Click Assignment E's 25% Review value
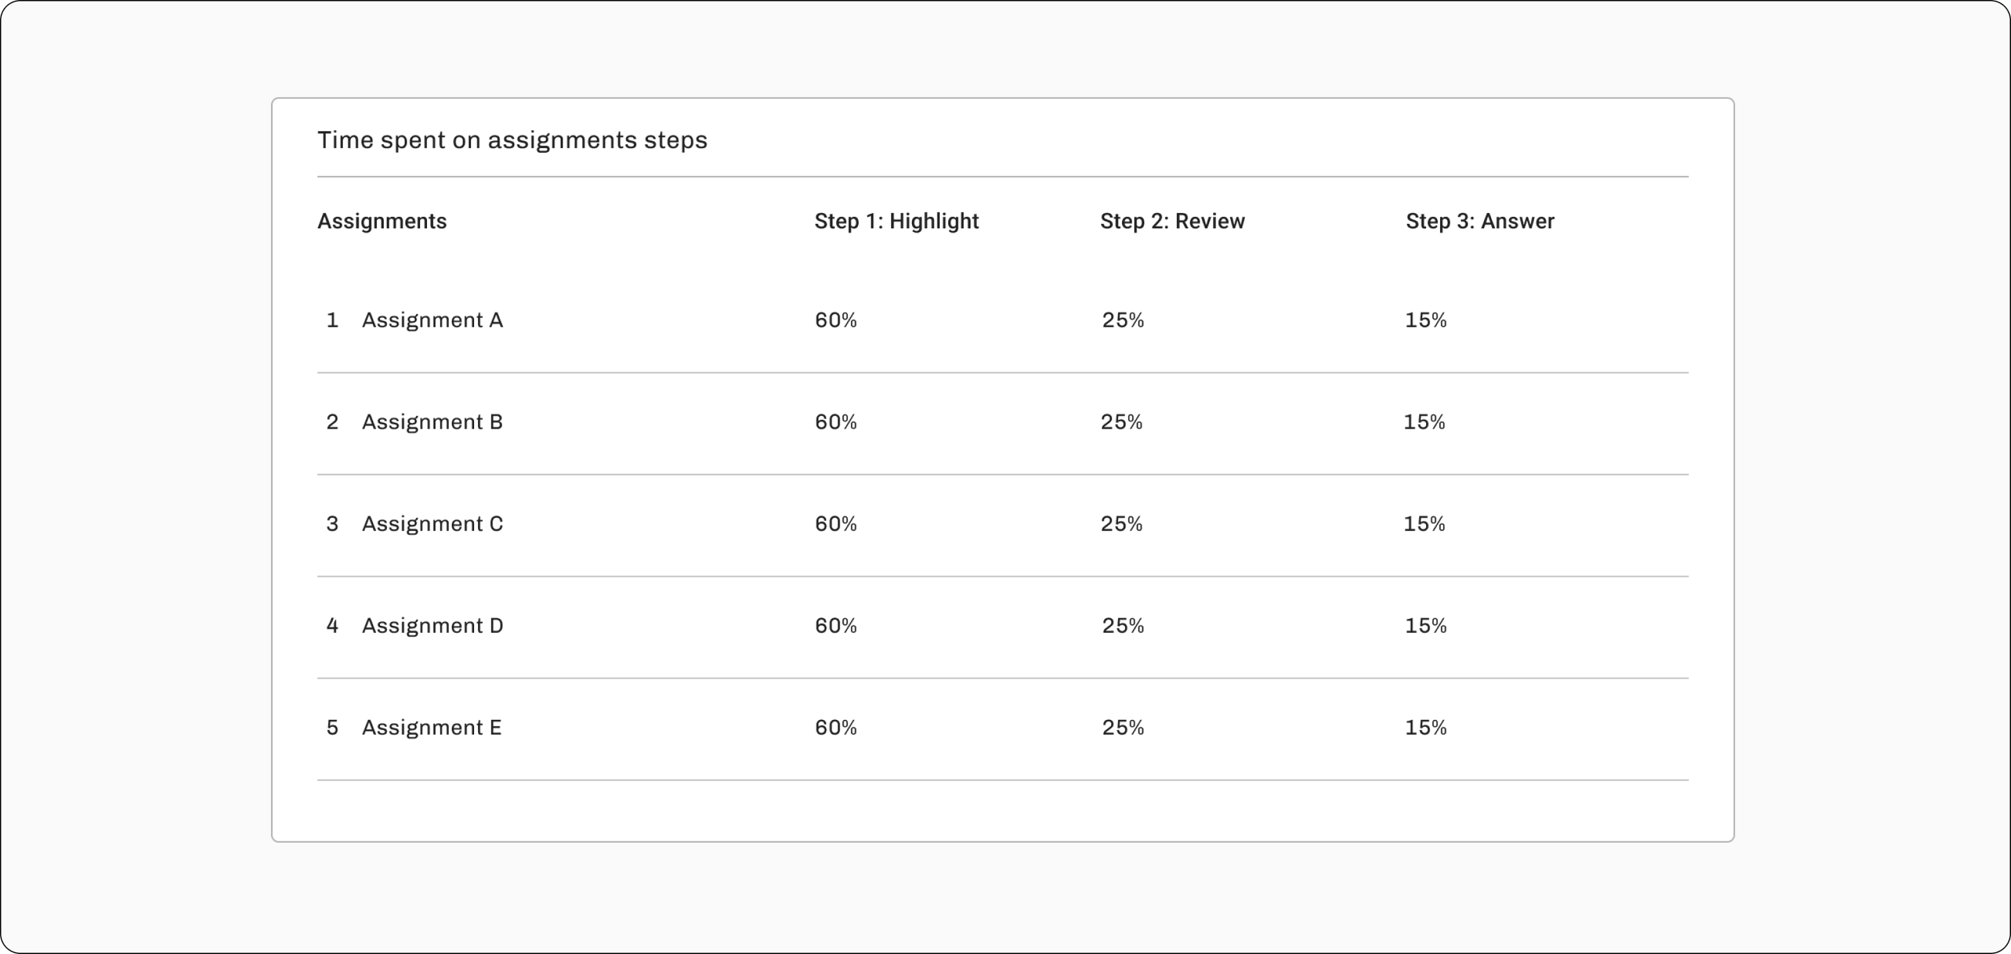 pos(1123,728)
